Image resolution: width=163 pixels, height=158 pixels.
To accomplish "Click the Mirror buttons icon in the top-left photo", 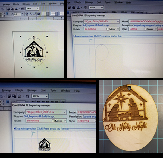I will (27, 14).
